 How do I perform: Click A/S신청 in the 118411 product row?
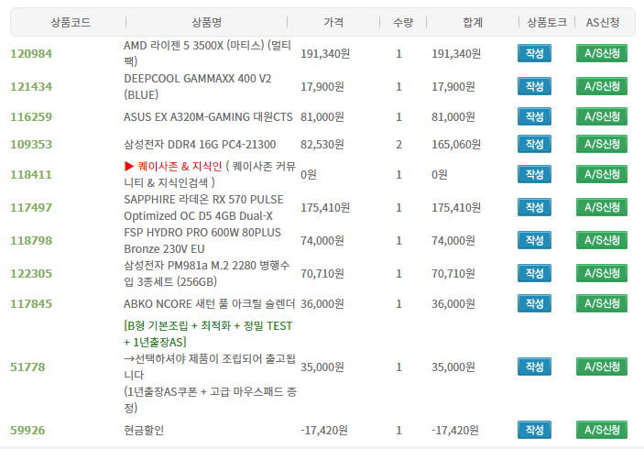602,174
